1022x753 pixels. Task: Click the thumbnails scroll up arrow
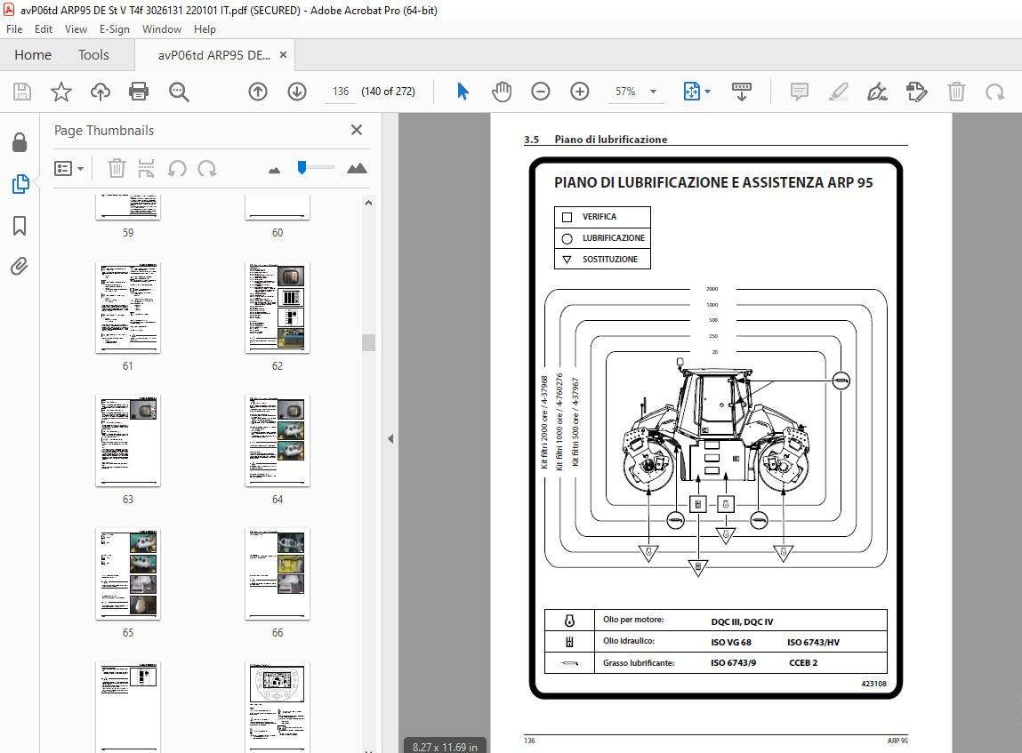point(369,204)
